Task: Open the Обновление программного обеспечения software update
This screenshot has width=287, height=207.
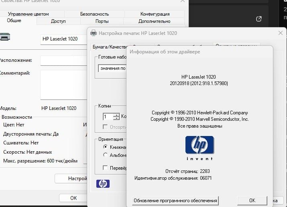Action: point(175,201)
